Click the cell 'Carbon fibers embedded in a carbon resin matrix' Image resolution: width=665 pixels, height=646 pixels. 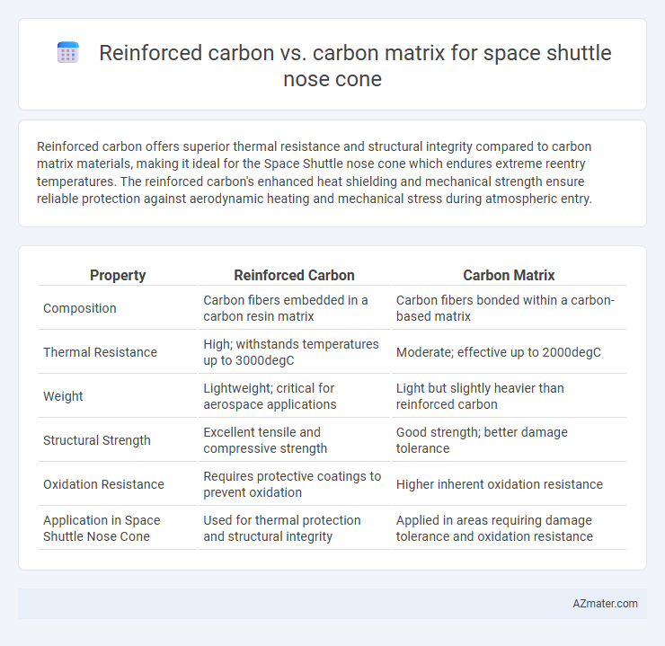click(294, 308)
